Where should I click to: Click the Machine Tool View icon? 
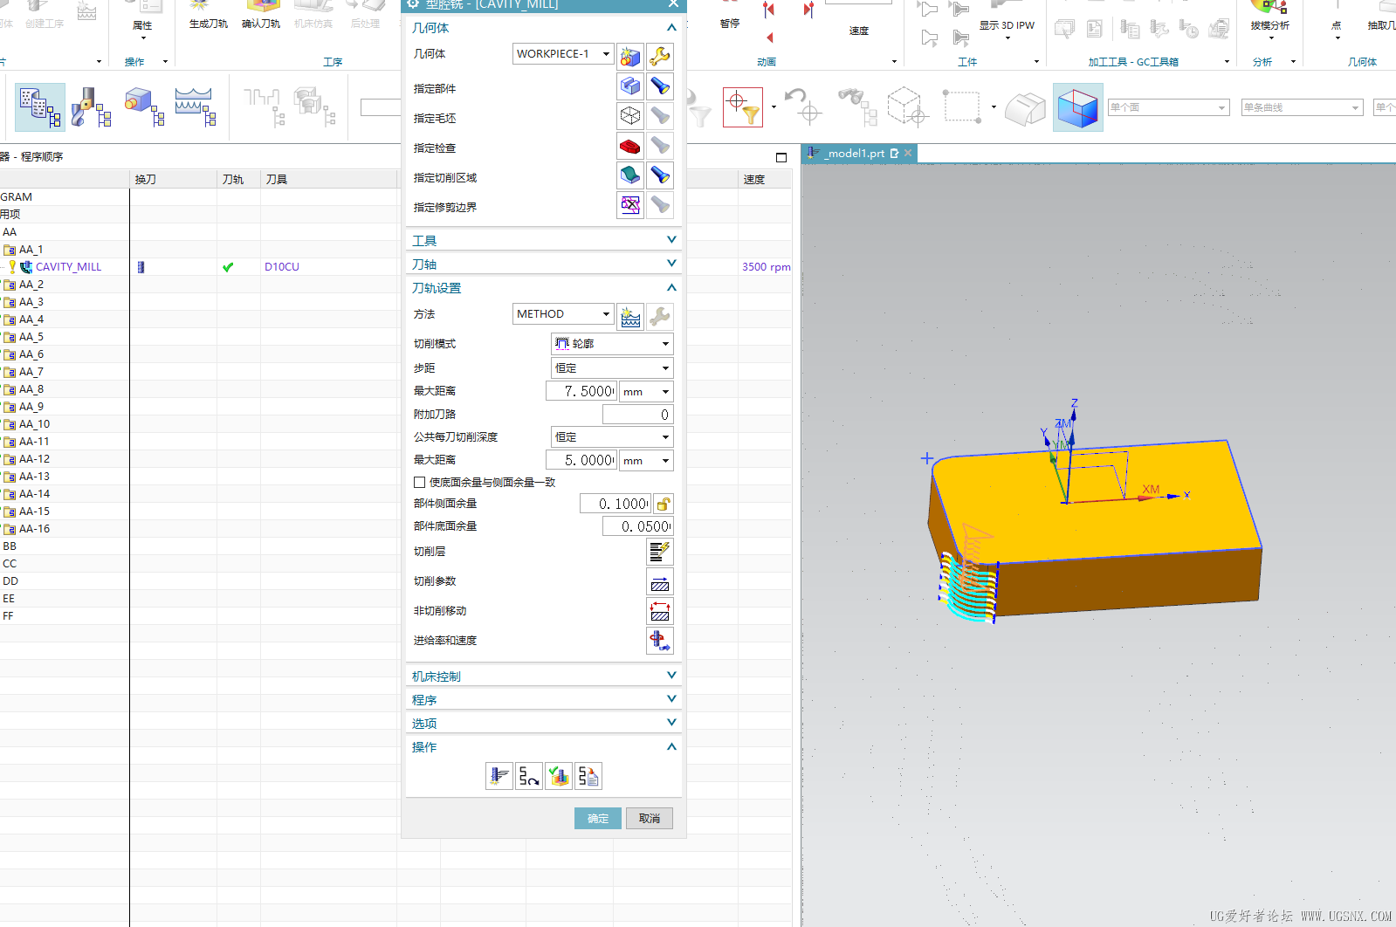pos(91,107)
